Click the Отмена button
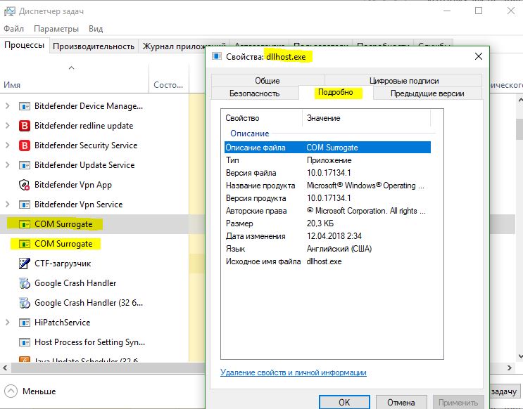The width and height of the screenshot is (523, 409). pos(401,403)
